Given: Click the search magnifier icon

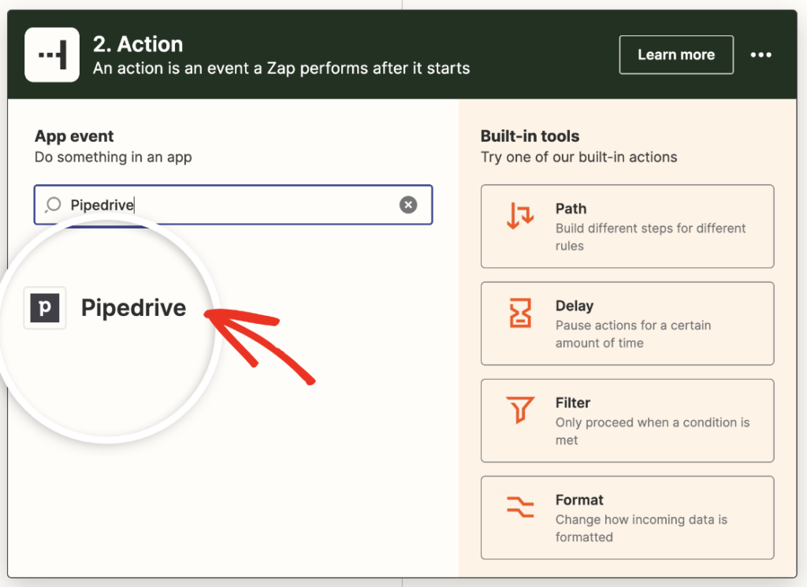Looking at the screenshot, I should [x=52, y=205].
